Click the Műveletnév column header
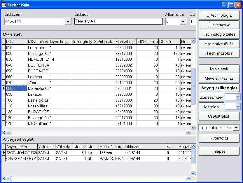 [38, 41]
